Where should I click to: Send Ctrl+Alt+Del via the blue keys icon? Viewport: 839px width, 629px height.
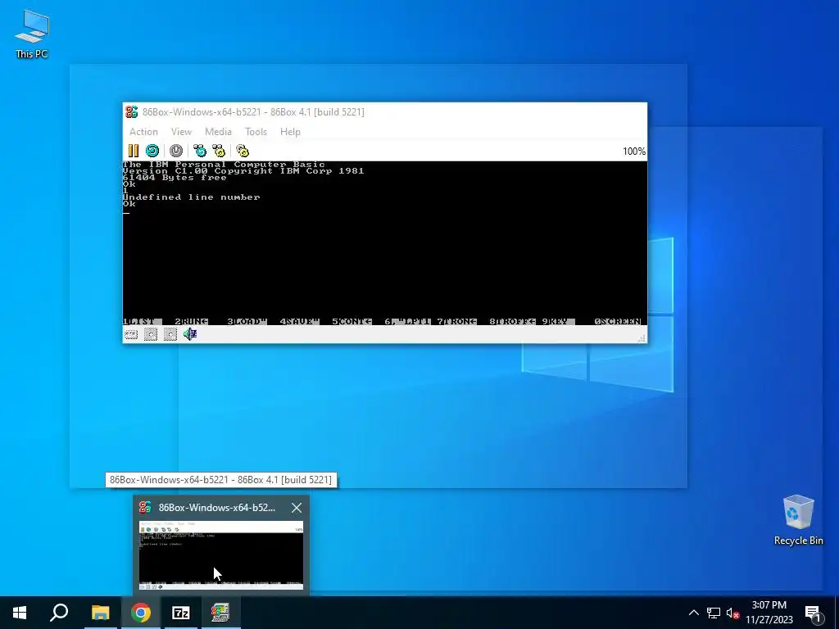pos(200,151)
